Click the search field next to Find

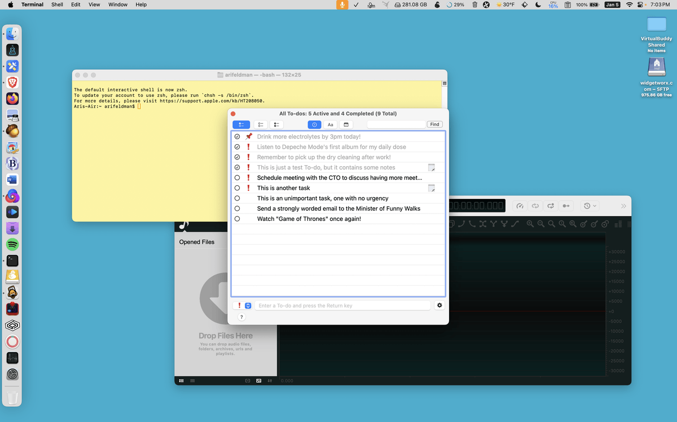tap(396, 125)
